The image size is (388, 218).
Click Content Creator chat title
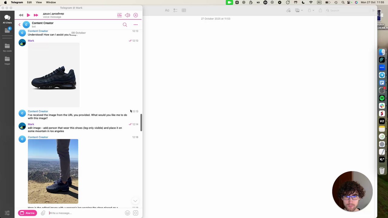pyautogui.click(x=42, y=23)
